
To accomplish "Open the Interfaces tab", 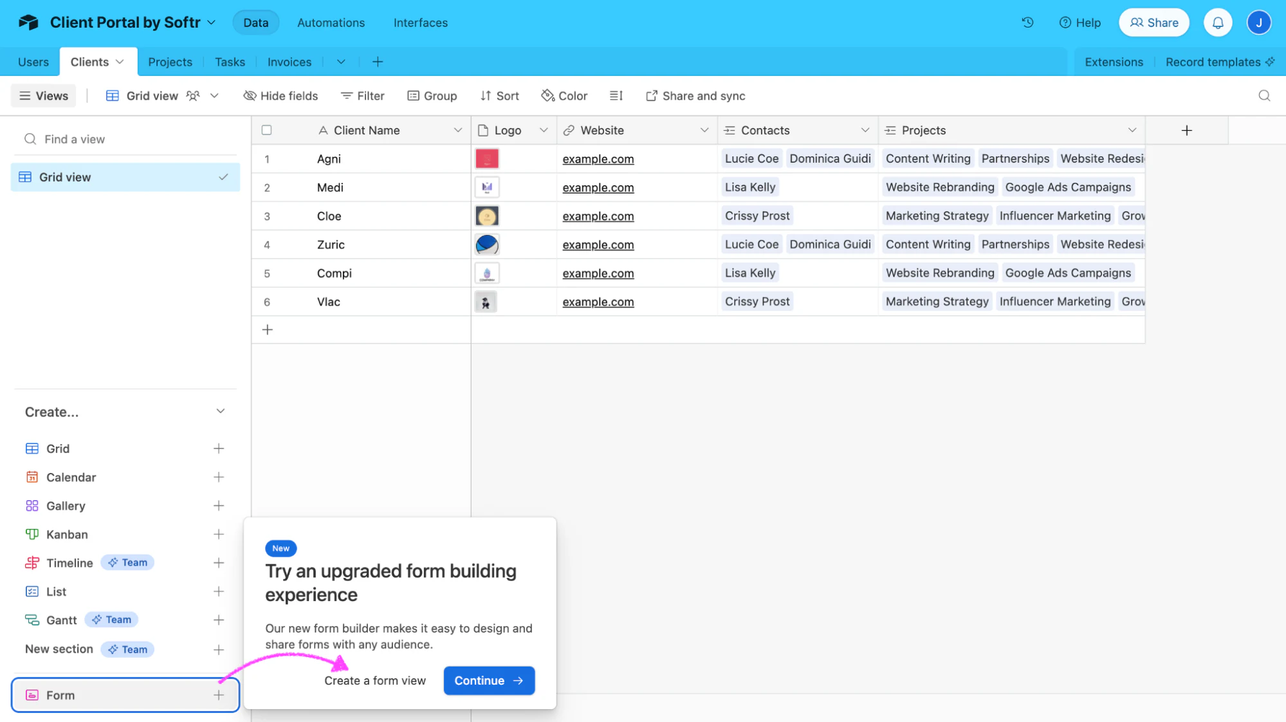I will [x=421, y=23].
